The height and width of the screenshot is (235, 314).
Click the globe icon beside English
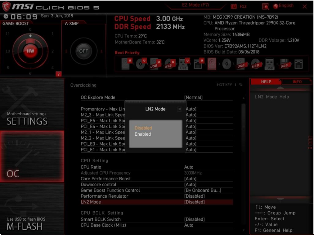pos(276,6)
